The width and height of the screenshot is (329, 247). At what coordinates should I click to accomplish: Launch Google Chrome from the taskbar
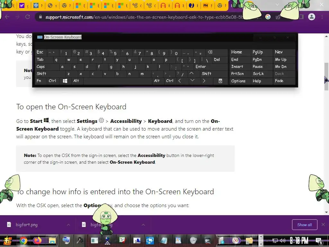[x=23, y=240]
